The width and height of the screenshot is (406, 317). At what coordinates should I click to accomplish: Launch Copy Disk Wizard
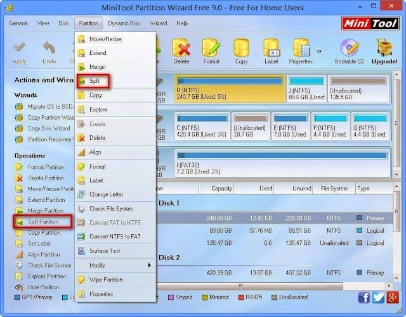(43, 128)
